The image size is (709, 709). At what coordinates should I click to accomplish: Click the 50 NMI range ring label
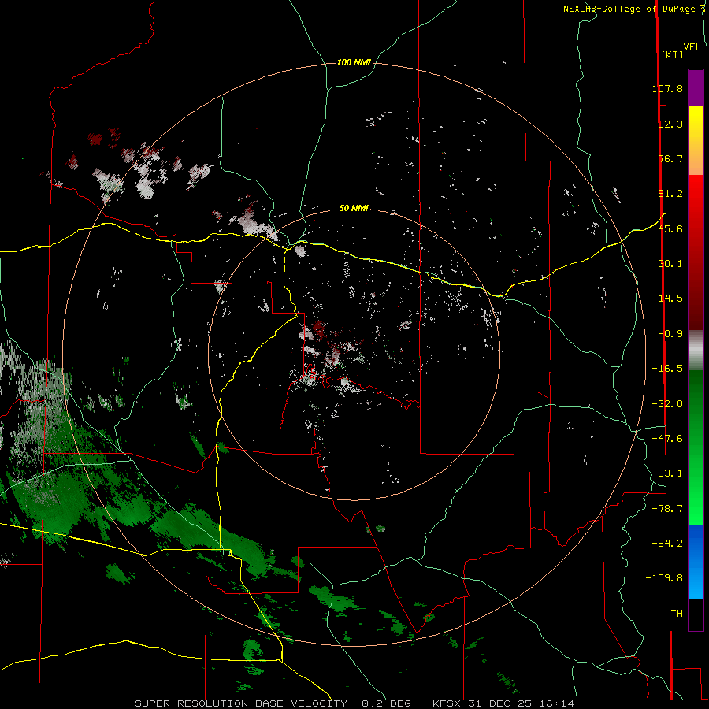pos(354,208)
